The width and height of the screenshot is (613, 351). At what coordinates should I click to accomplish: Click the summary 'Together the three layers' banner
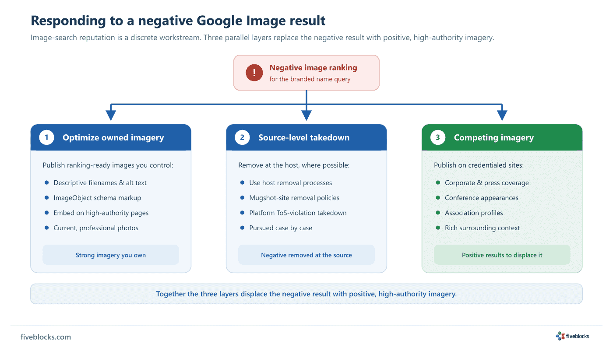tap(306, 294)
